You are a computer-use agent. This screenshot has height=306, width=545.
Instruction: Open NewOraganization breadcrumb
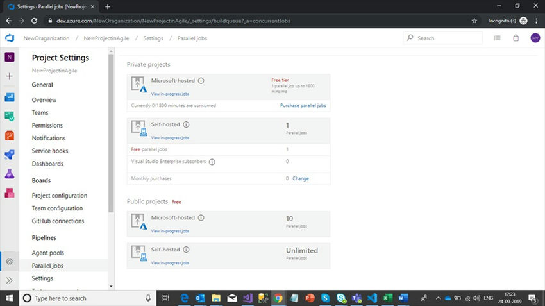pyautogui.click(x=47, y=38)
